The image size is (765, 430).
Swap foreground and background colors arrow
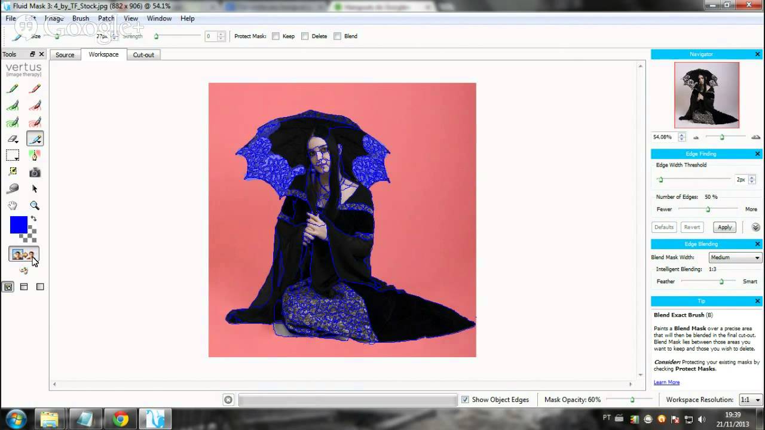33,219
